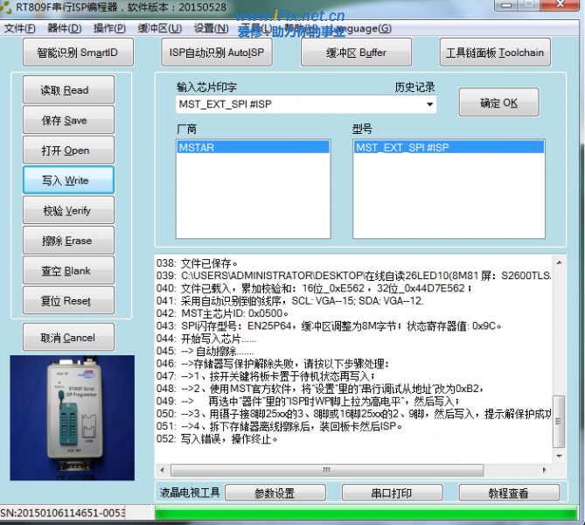Click log line 050 镊子 text
The image size is (585, 525).
(353, 414)
